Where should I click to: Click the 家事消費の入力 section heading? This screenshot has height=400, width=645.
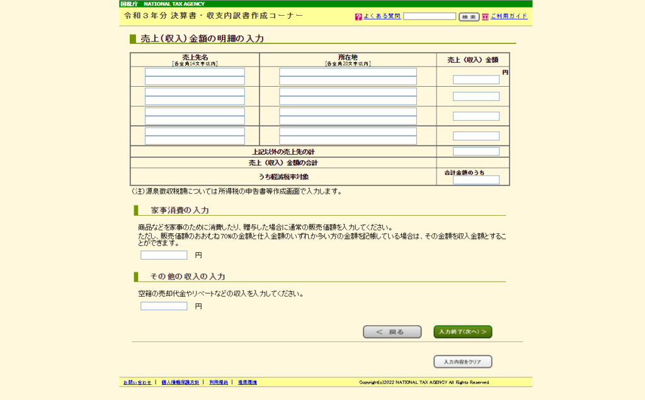180,210
